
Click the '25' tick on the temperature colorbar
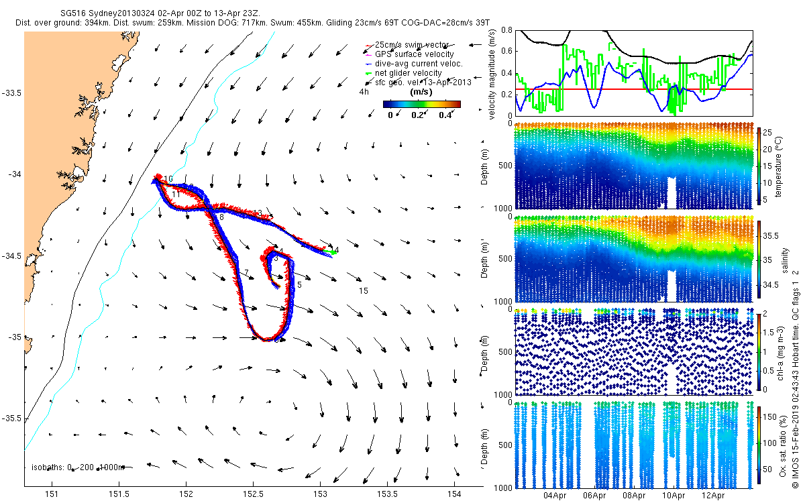[x=769, y=133]
